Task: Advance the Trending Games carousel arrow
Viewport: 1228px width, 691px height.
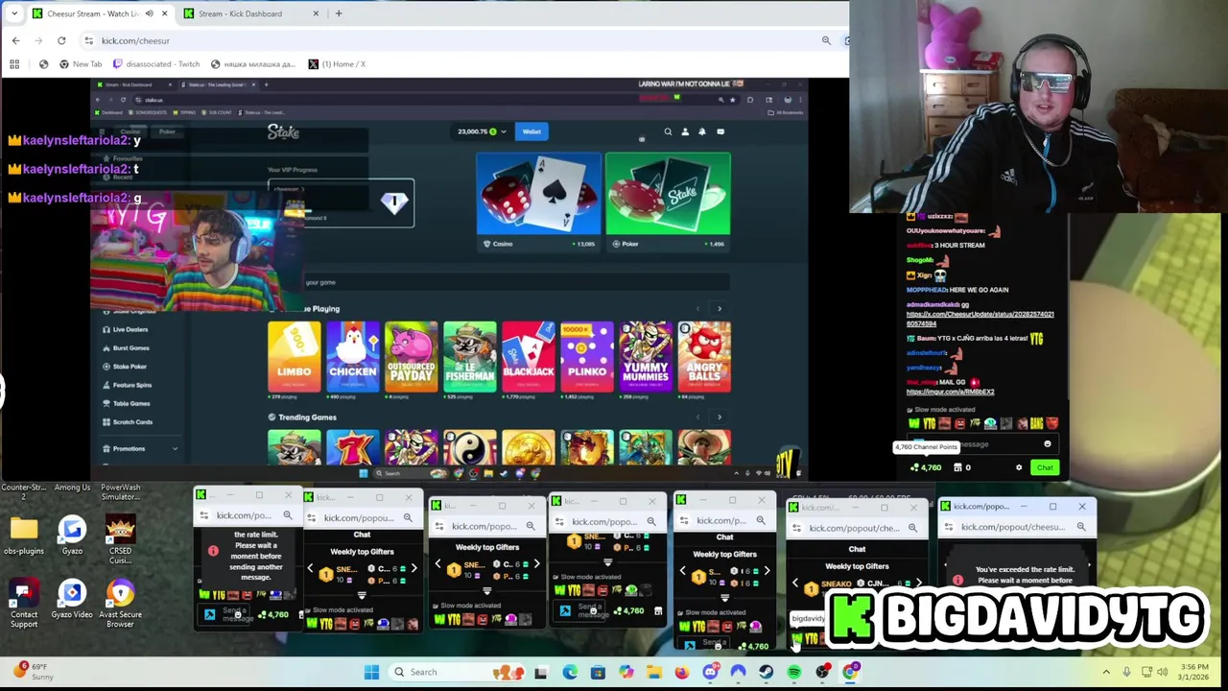Action: (720, 417)
